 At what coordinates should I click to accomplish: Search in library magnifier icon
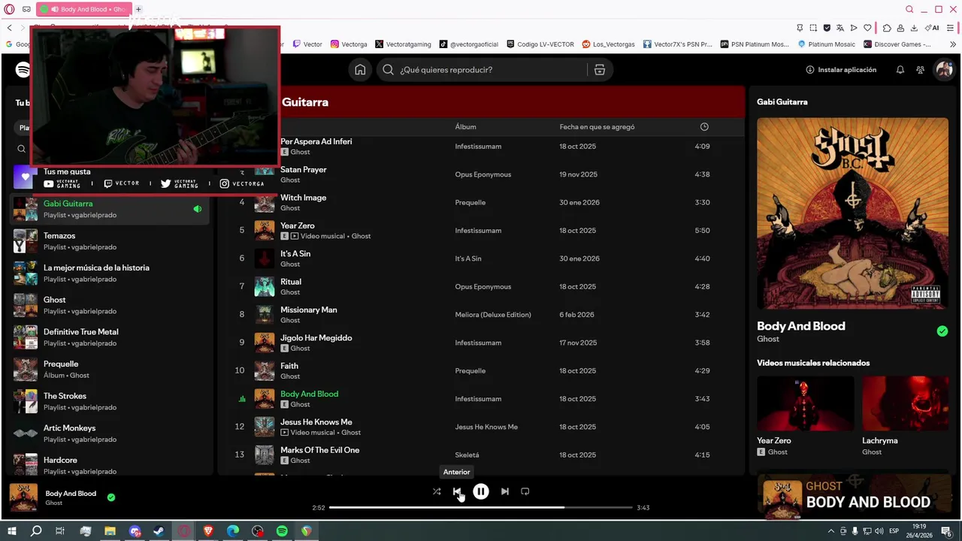coord(22,149)
